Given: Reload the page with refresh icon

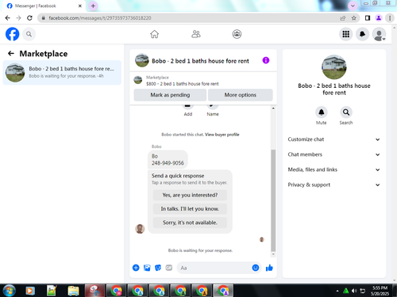Looking at the screenshot, I should tap(29, 18).
